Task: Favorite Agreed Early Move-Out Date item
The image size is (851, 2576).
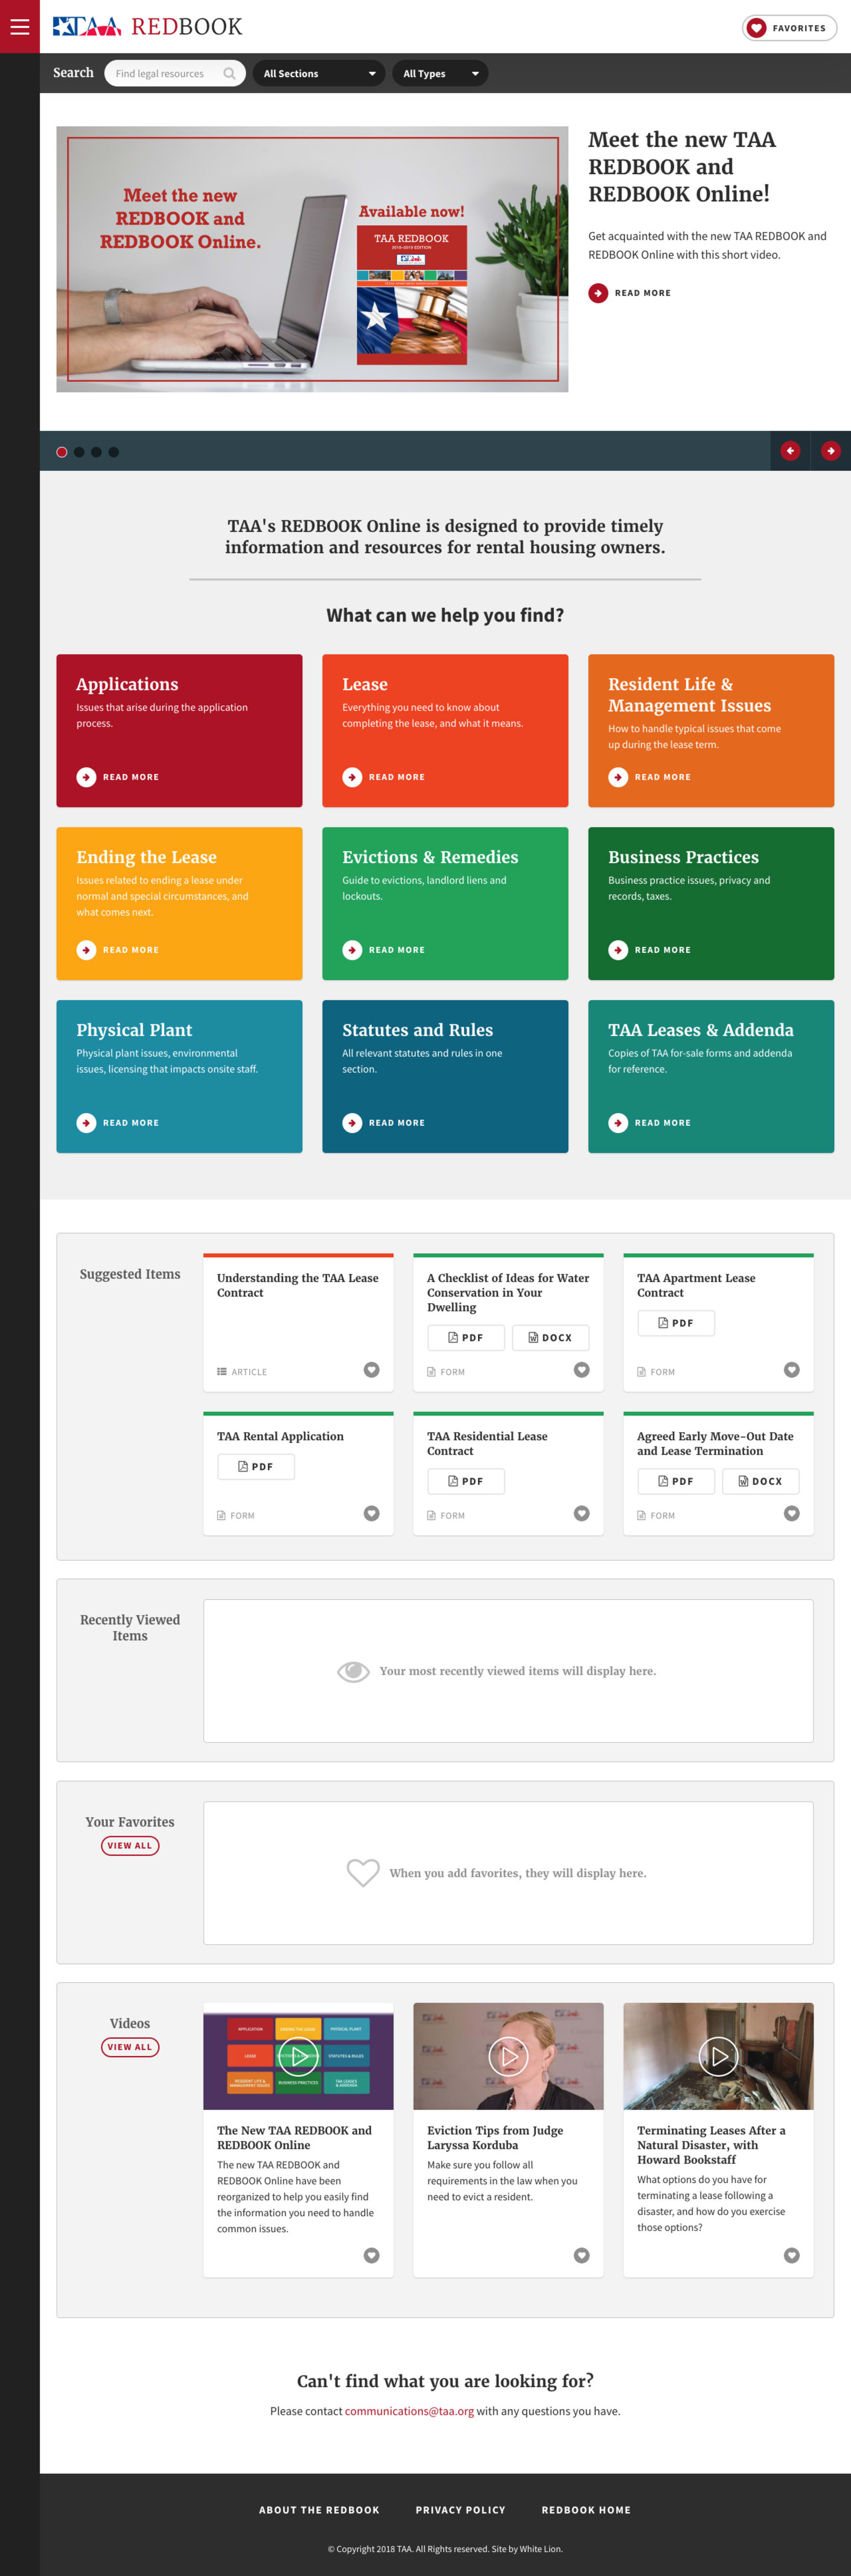Action: [x=791, y=1514]
